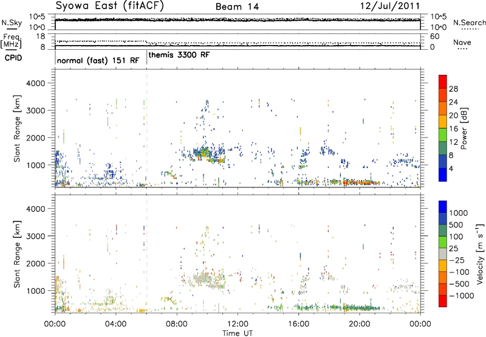Click 'Slant Range [km]' label of power panel
486x337 pixels.
(17, 128)
